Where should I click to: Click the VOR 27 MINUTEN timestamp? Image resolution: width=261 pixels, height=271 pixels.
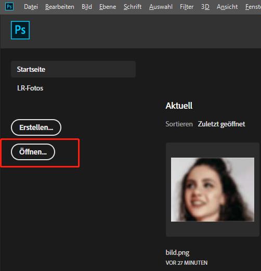pos(187,263)
